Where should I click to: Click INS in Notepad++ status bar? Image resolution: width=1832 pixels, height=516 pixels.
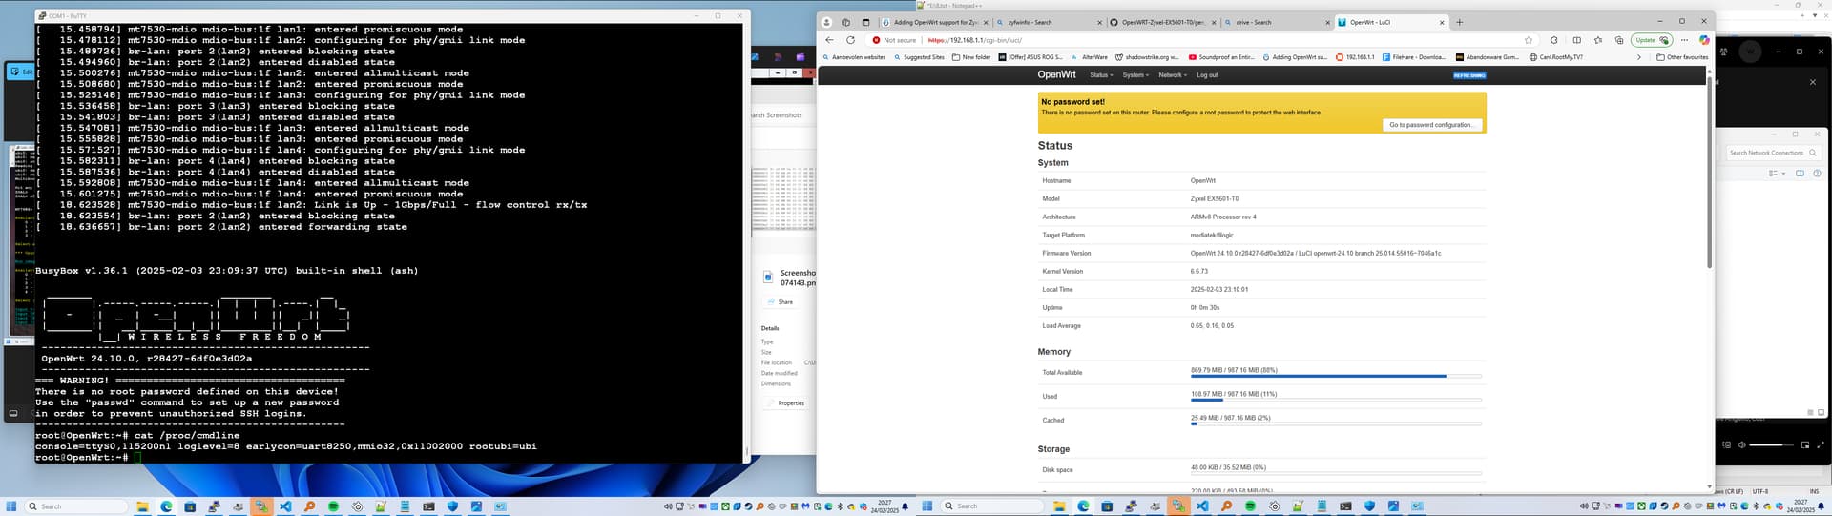(x=1814, y=491)
